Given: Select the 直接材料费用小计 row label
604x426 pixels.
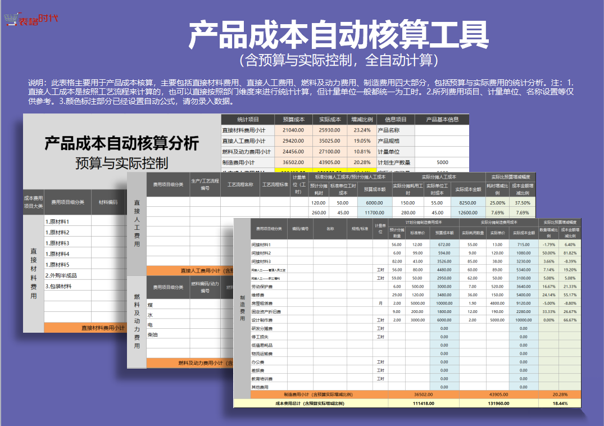Looking at the screenshot, I should pos(247,130).
